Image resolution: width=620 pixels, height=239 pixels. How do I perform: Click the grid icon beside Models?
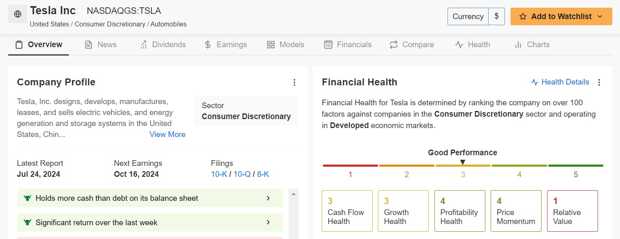pyautogui.click(x=271, y=45)
